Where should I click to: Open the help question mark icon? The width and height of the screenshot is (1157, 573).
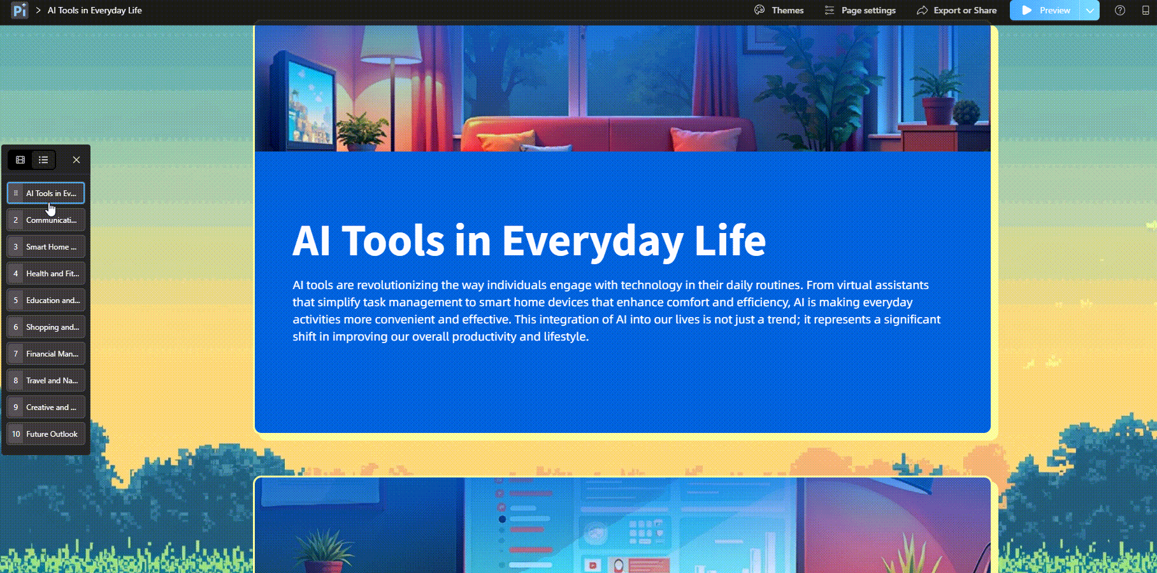coord(1119,10)
